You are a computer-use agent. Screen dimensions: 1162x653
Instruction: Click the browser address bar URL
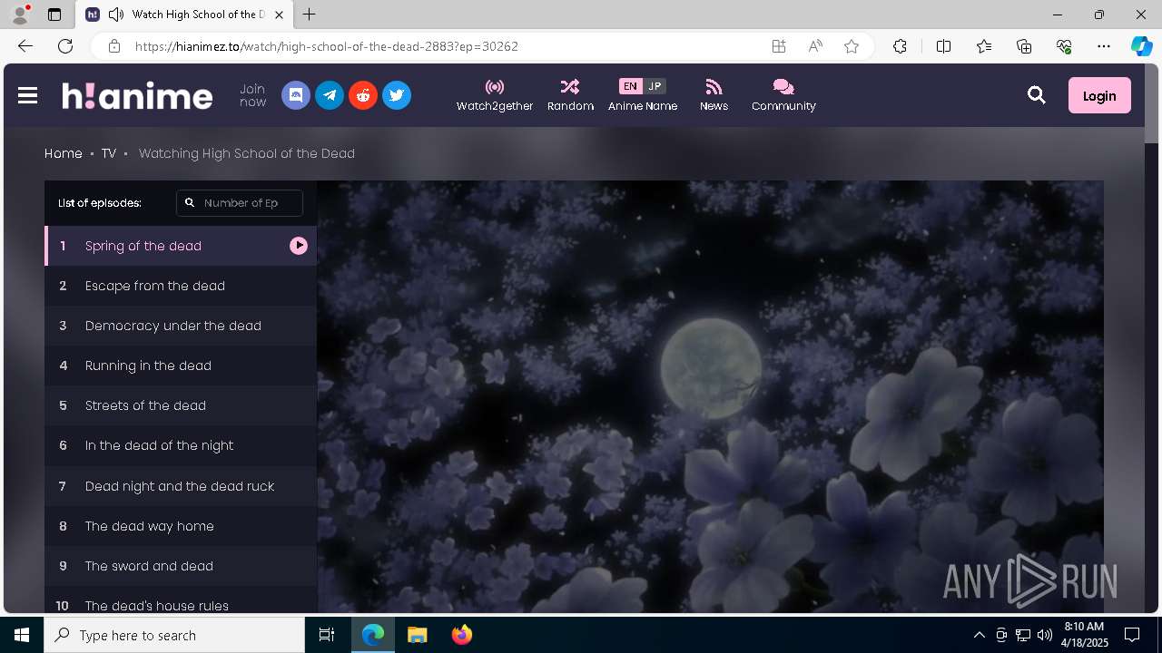(x=327, y=46)
